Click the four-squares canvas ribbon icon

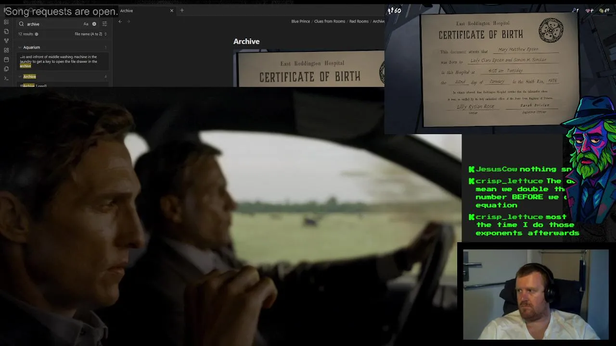(6, 50)
